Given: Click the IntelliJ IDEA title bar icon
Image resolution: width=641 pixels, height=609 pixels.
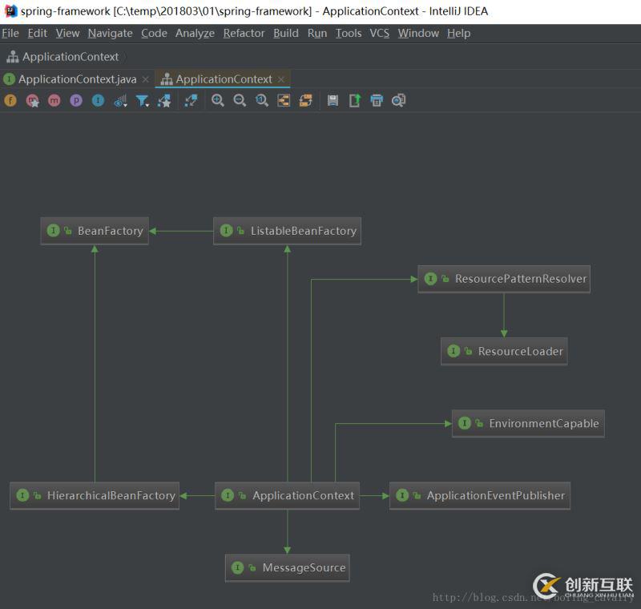Looking at the screenshot, I should (10, 11).
